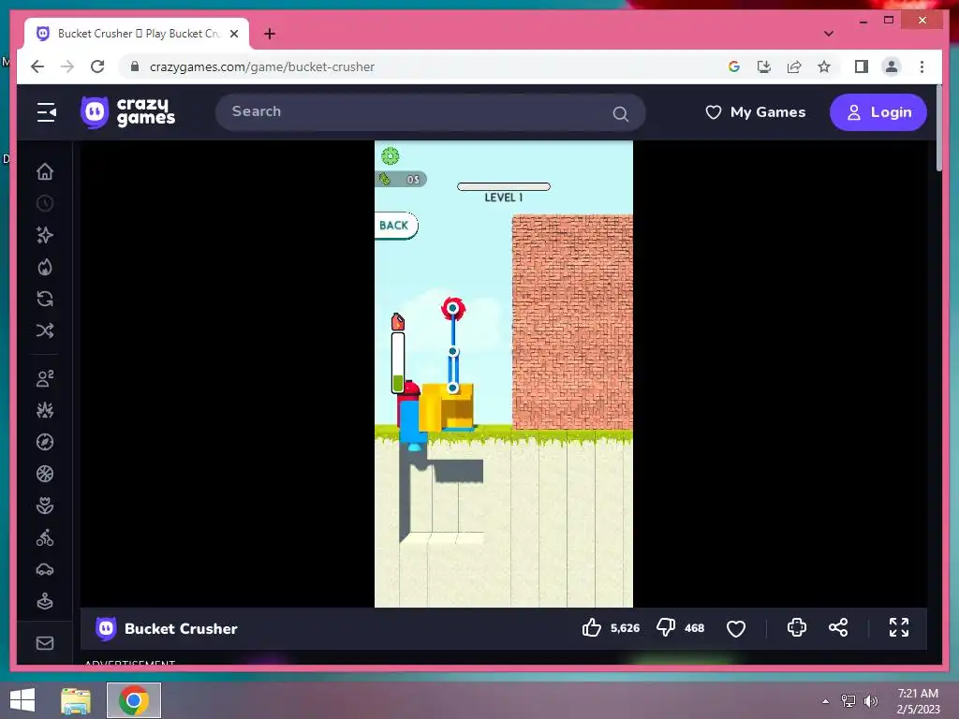The image size is (959, 719).
Task: Open the joystick category icon
Action: [45, 602]
